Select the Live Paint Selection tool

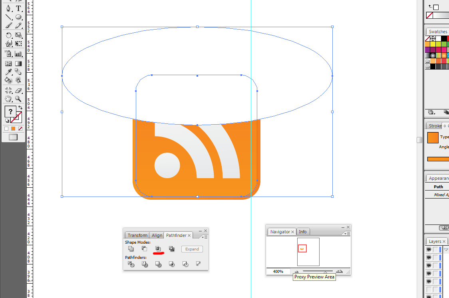(x=18, y=80)
